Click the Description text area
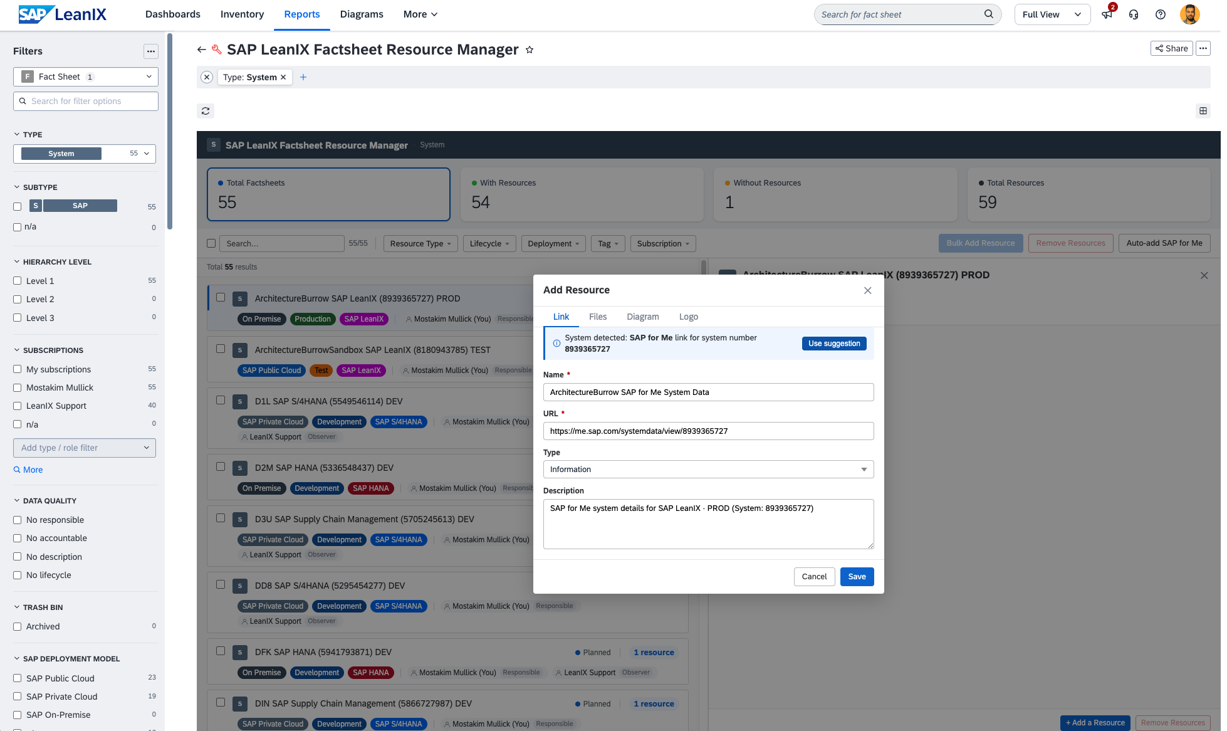 709,524
